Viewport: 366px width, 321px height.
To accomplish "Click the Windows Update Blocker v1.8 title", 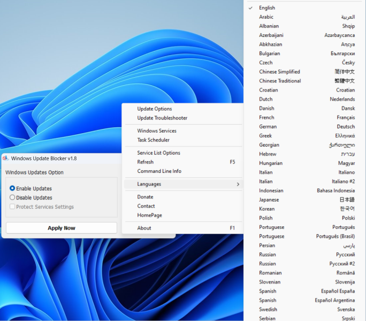I will click(x=44, y=158).
